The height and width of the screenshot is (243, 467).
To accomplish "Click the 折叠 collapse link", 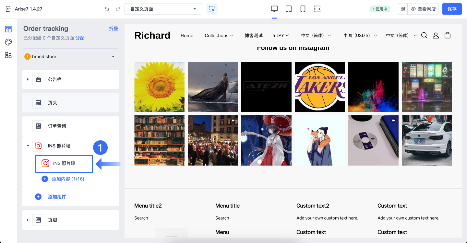I will 113,29.
